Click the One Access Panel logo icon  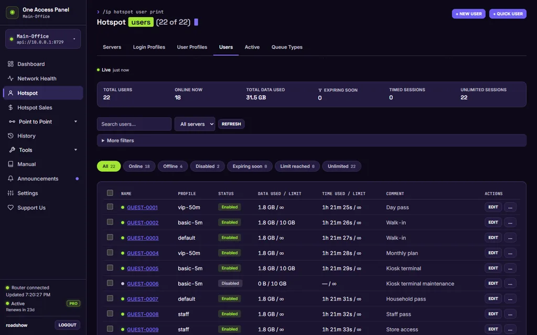pos(13,13)
